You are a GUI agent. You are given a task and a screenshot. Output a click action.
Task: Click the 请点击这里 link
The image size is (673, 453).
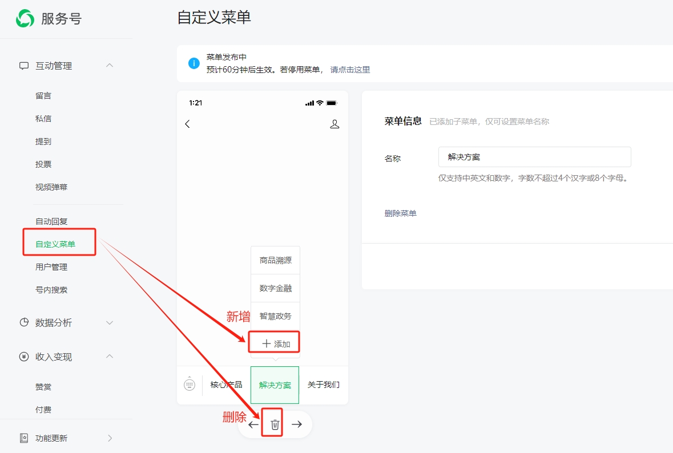[x=350, y=70]
